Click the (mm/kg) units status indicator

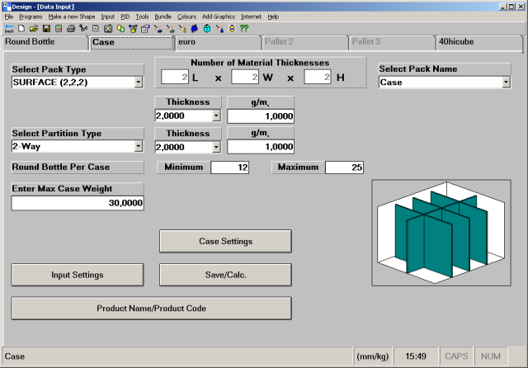tap(372, 356)
